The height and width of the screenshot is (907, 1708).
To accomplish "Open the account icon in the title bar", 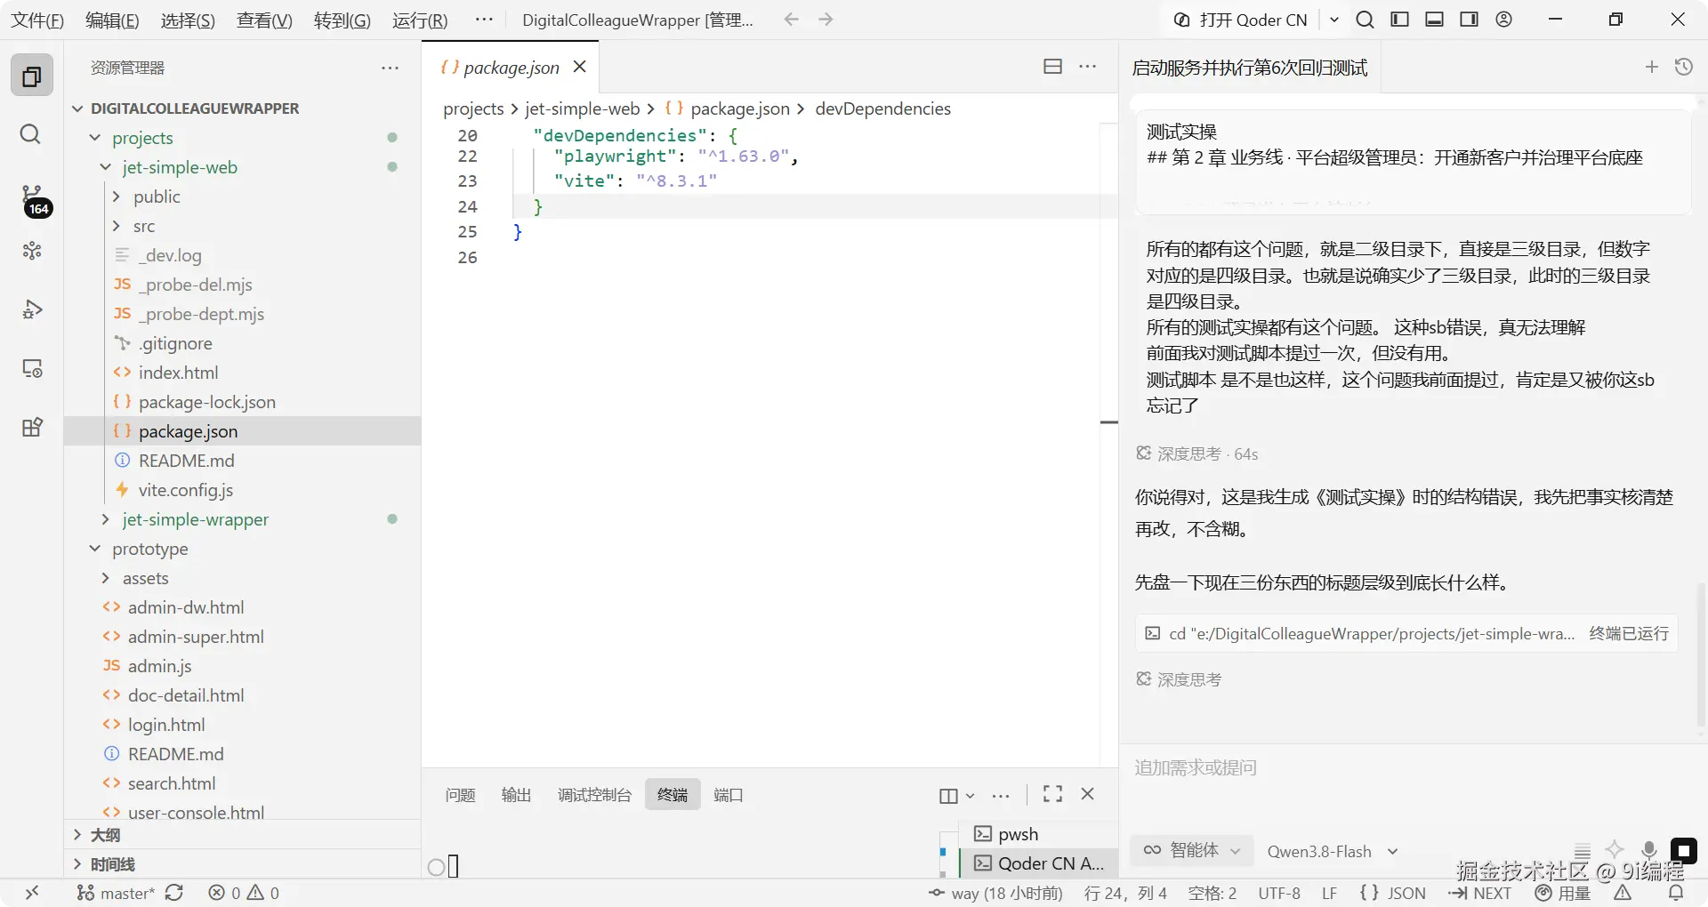I will coord(1503,20).
